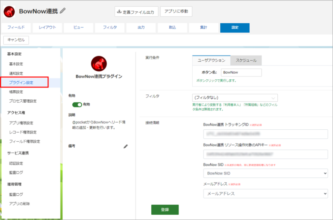Viewport: 333px width, 220px height.
Task: Click the トラッキングID input field
Action: pyautogui.click(x=265, y=134)
